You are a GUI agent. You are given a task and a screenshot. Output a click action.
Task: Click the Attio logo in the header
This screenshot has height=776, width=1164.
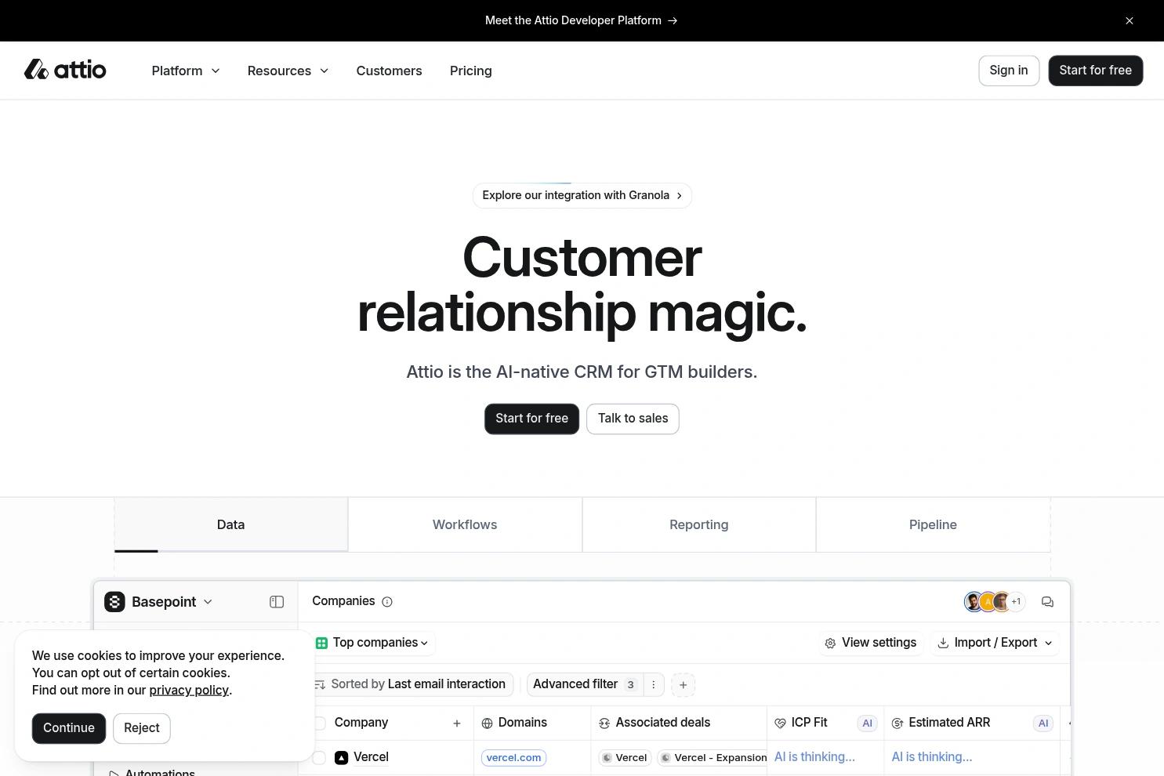65,70
